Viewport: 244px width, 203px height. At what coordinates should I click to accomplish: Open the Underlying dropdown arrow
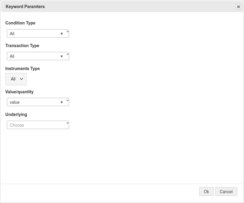(67, 123)
